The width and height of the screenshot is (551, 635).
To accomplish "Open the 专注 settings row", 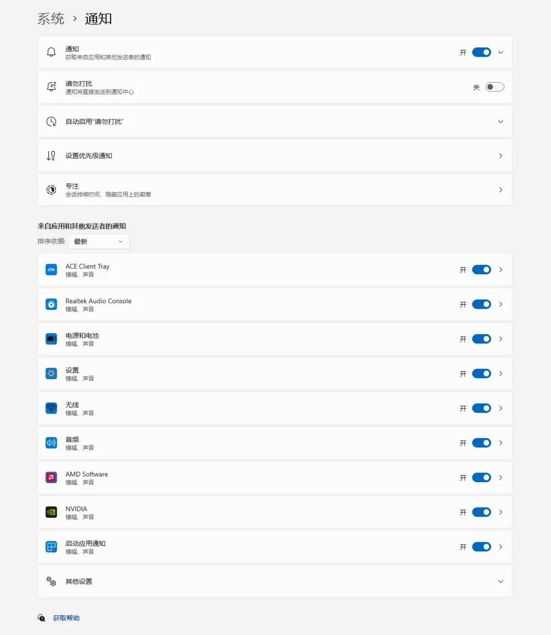I will point(274,190).
